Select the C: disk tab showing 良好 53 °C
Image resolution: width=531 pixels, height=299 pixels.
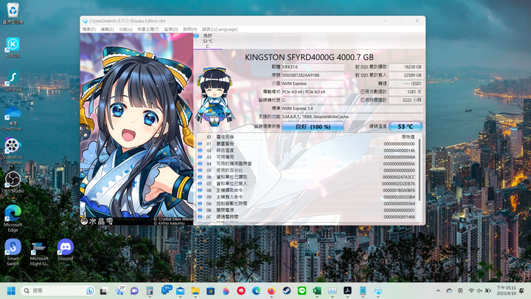click(207, 41)
